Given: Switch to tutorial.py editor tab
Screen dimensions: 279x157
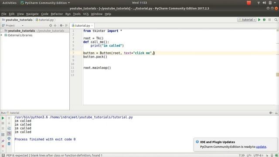Looking at the screenshot, I should [x=82, y=26].
